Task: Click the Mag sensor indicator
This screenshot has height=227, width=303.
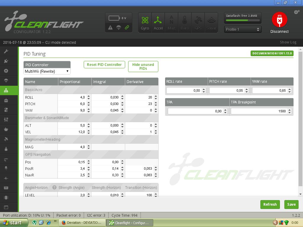Action: coord(171,22)
